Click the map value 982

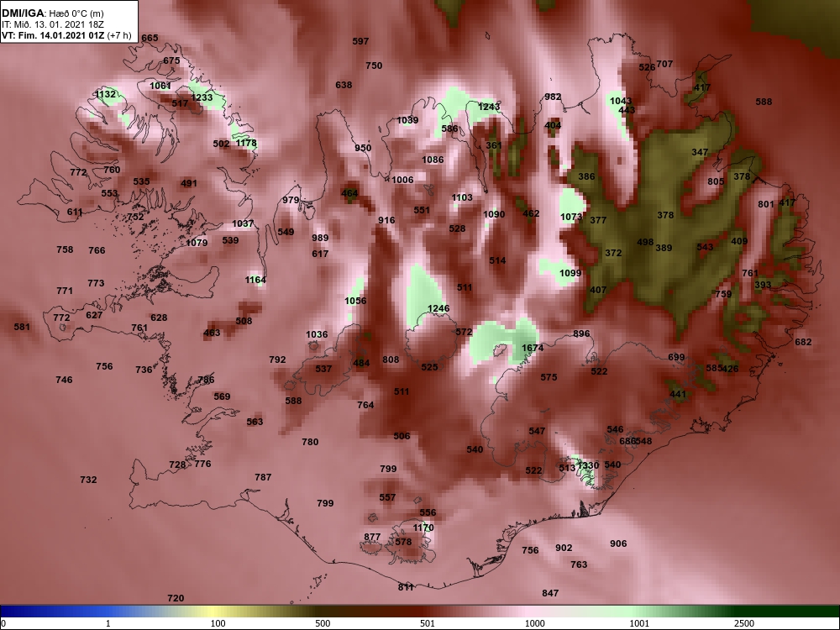(x=553, y=97)
